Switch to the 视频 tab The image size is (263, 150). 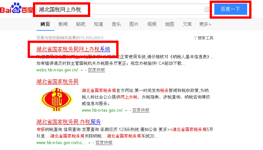click(152, 24)
